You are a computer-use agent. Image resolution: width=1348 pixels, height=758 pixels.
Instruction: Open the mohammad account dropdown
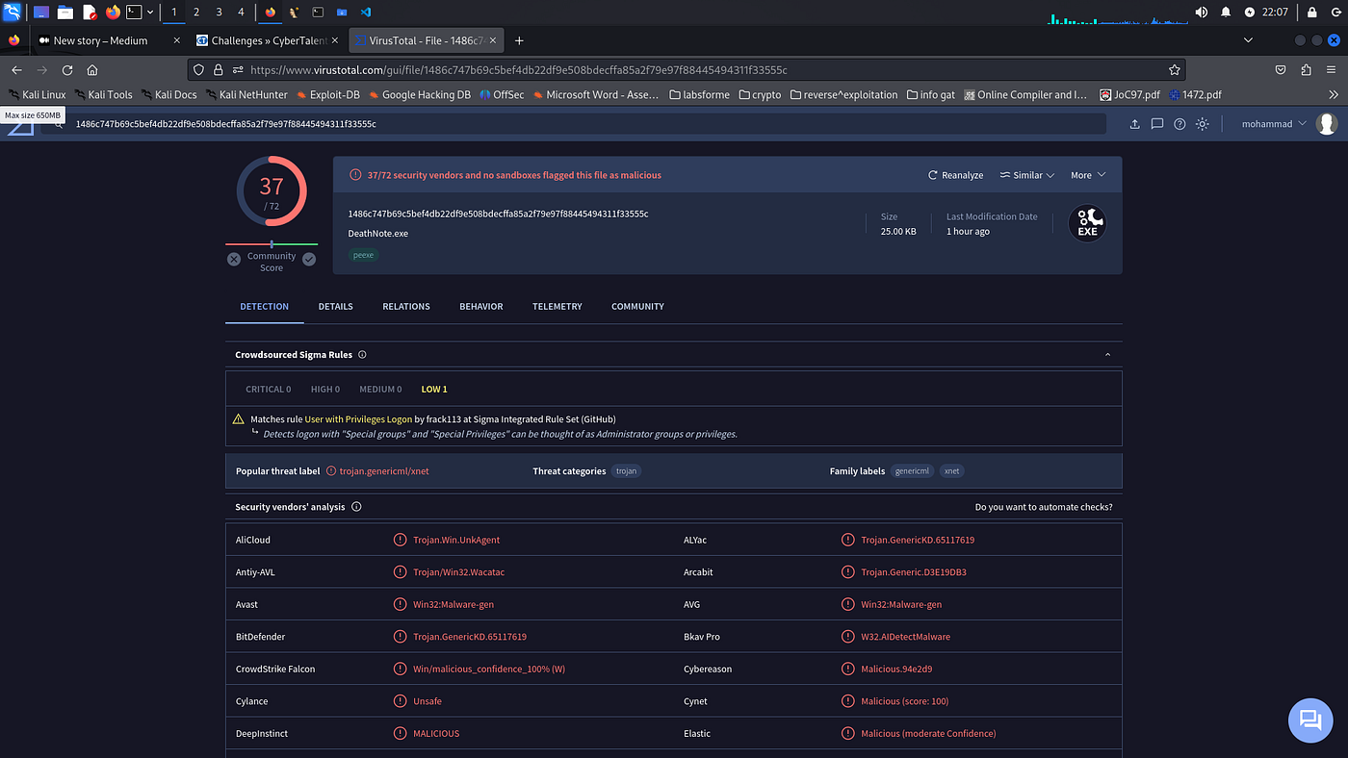point(1274,124)
